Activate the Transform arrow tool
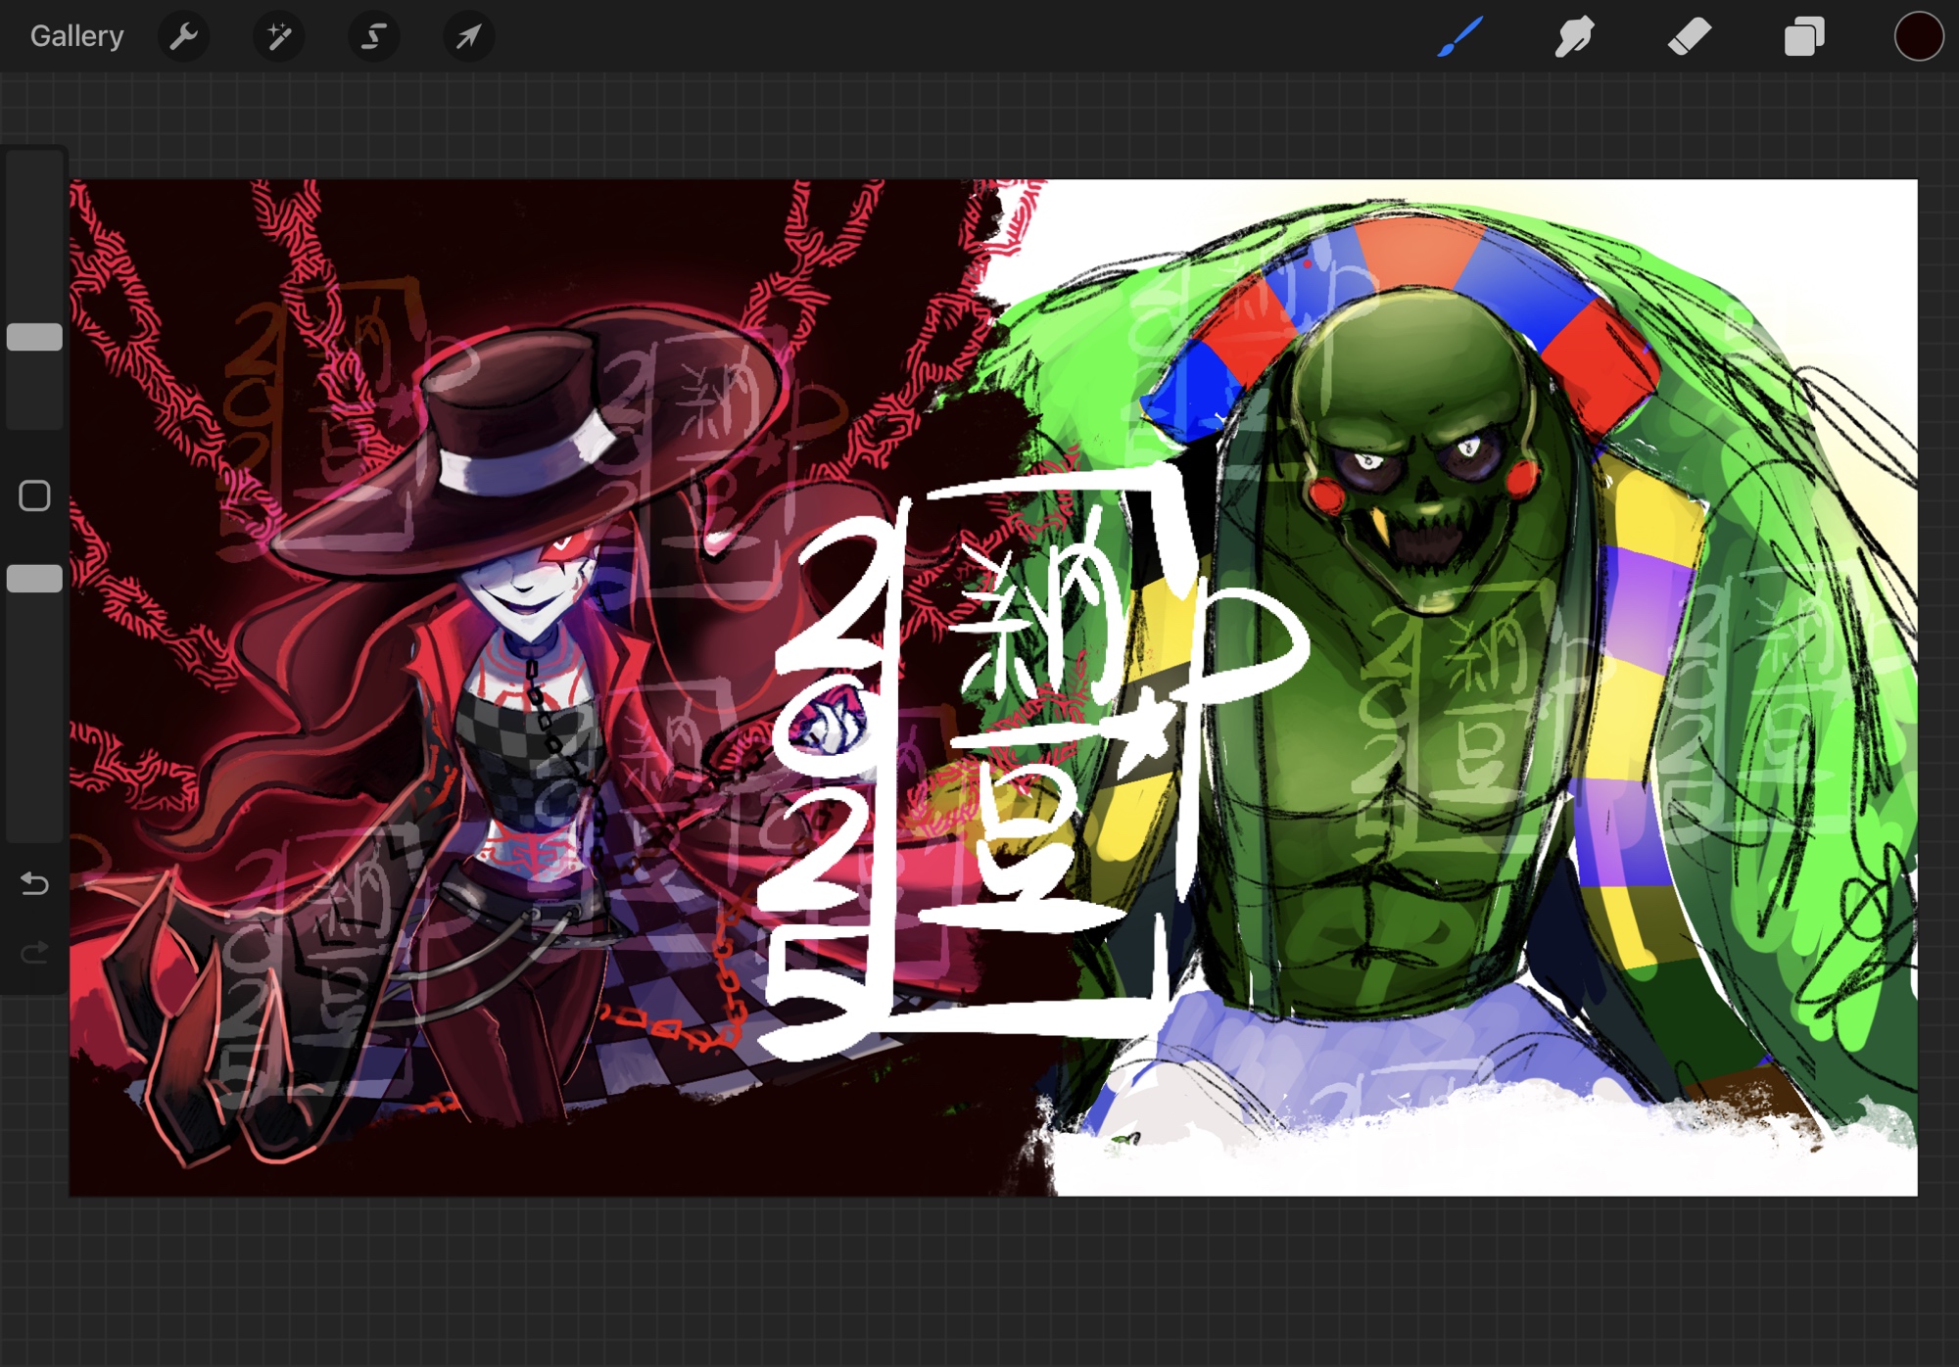The image size is (1959, 1367). [468, 36]
